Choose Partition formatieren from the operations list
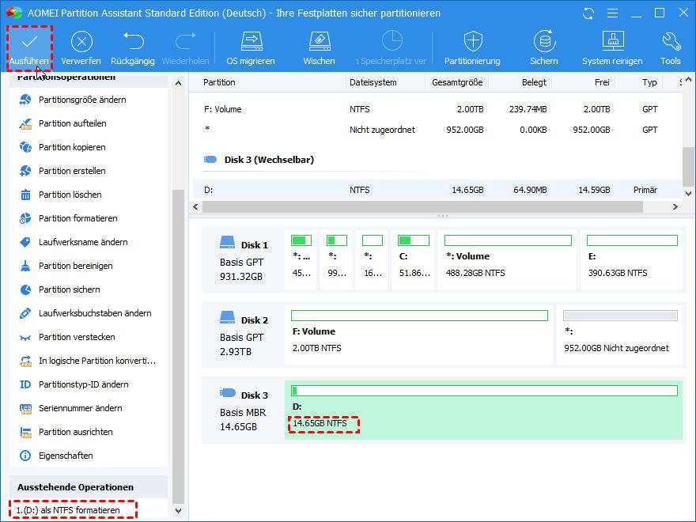Viewport: 696px width, 522px height. click(78, 218)
